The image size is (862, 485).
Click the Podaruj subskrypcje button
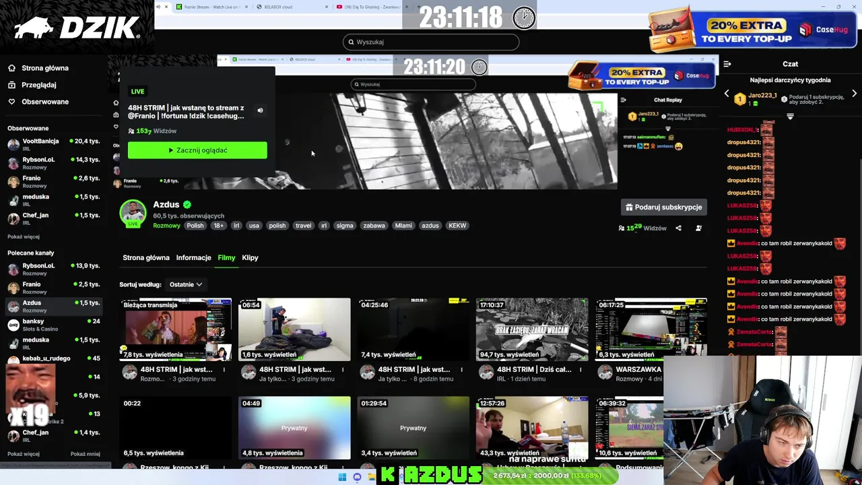click(664, 207)
